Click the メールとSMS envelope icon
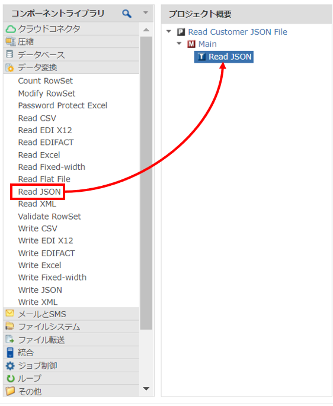This screenshot has width=333, height=406. point(9,313)
